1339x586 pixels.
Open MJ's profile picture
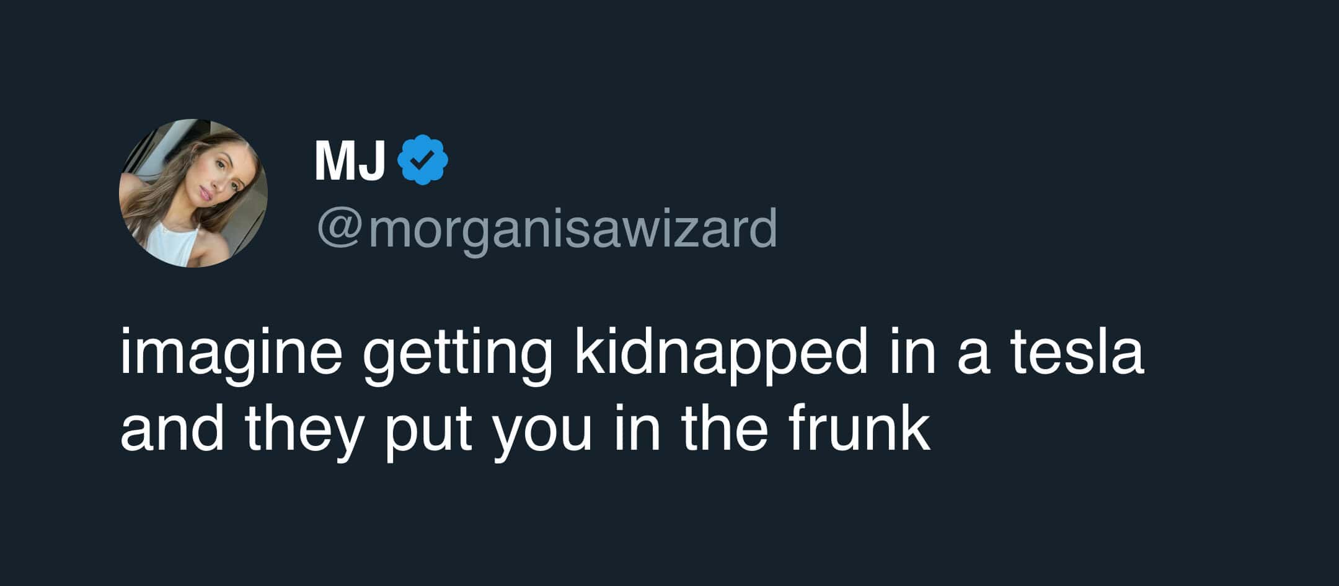pos(193,193)
